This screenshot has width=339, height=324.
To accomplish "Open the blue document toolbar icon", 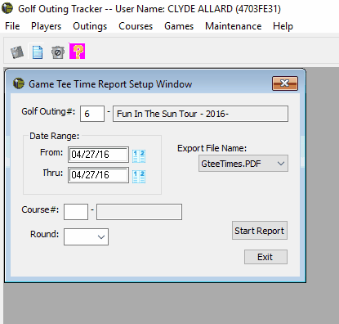I will tap(38, 52).
